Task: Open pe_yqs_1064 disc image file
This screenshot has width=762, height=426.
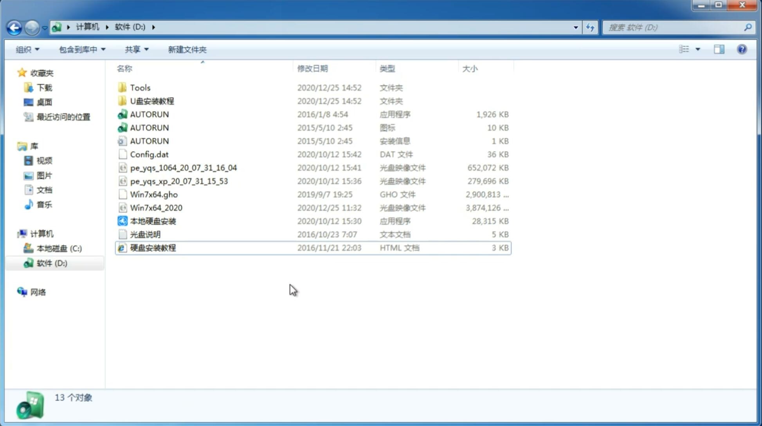Action: coord(183,168)
